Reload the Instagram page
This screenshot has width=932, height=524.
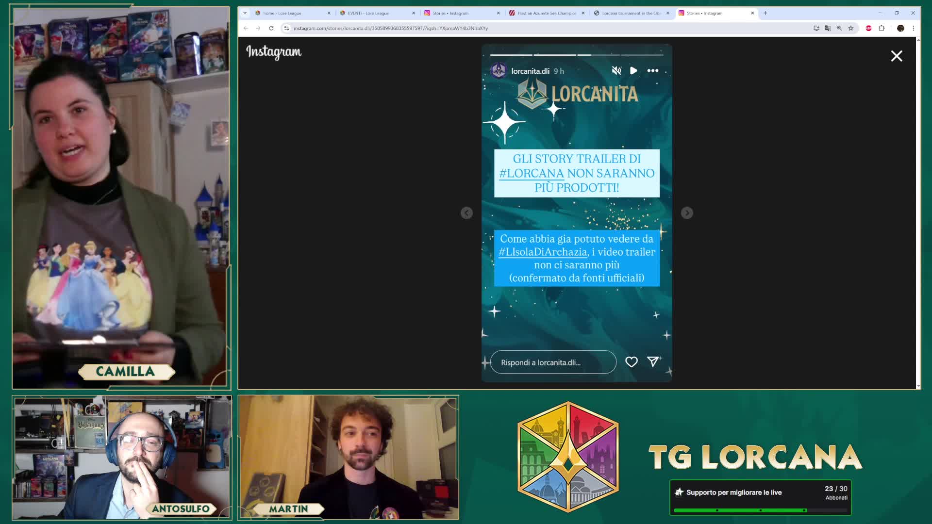271,28
